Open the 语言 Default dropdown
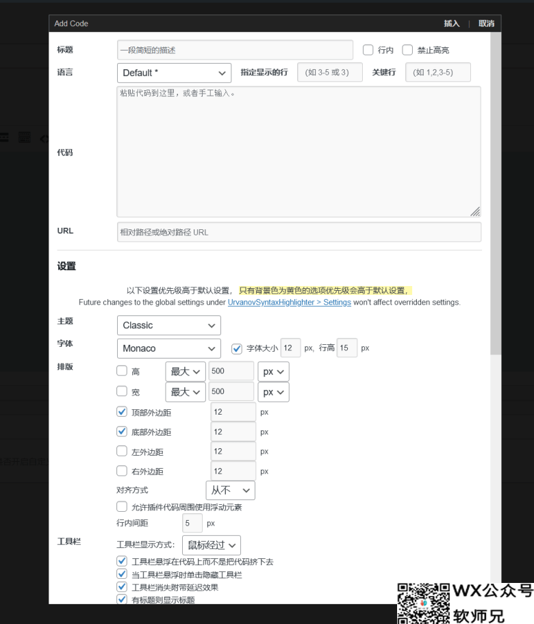534x624 pixels. (x=175, y=73)
